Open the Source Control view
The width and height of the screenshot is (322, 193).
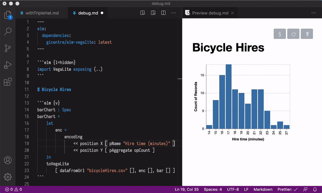pos(8,48)
